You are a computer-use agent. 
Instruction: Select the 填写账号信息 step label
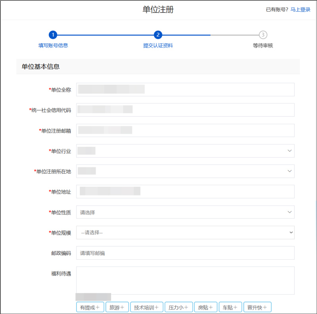(x=53, y=46)
